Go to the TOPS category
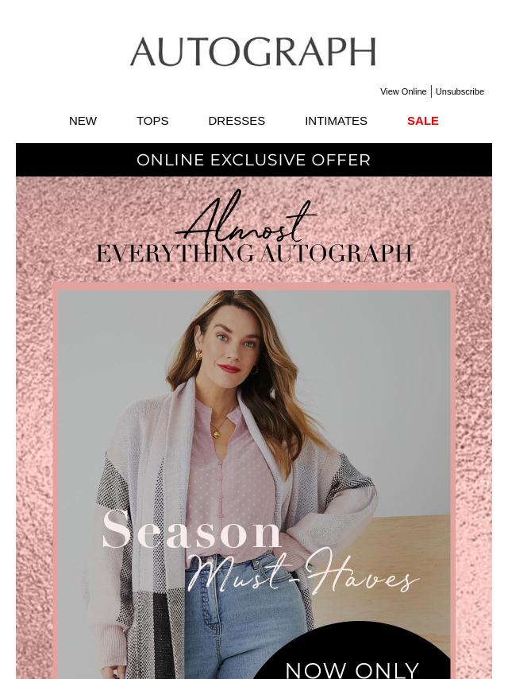 pos(152,121)
